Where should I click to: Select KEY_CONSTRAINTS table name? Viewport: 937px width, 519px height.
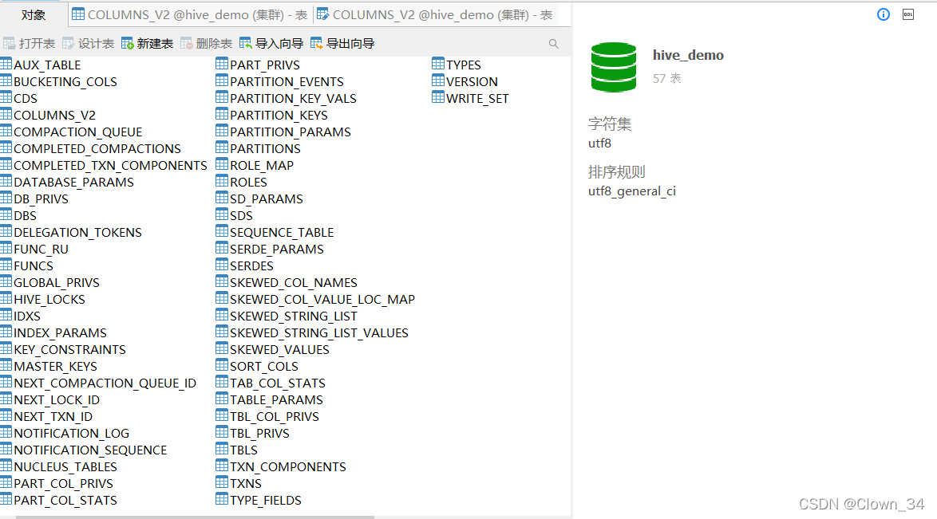coord(70,349)
